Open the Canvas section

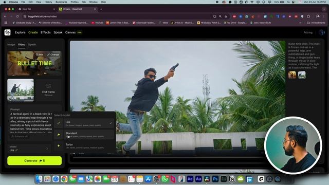point(70,32)
